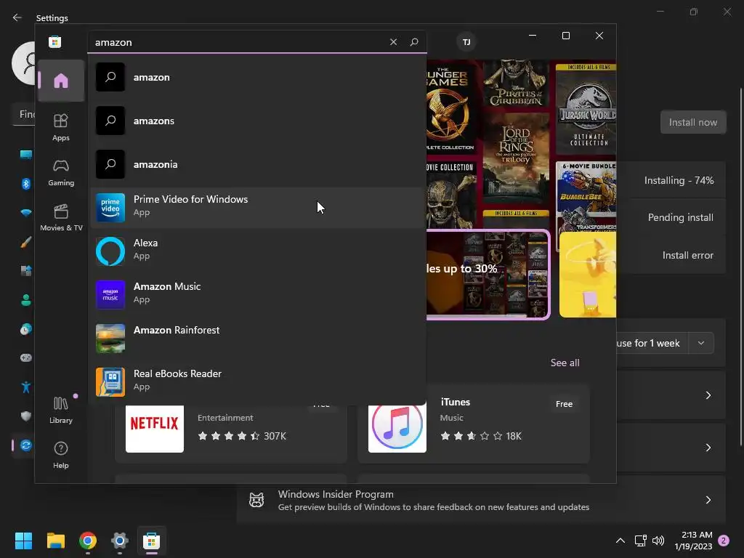
Task: Open the Gaming section in Store sidebar
Action: pos(61,172)
